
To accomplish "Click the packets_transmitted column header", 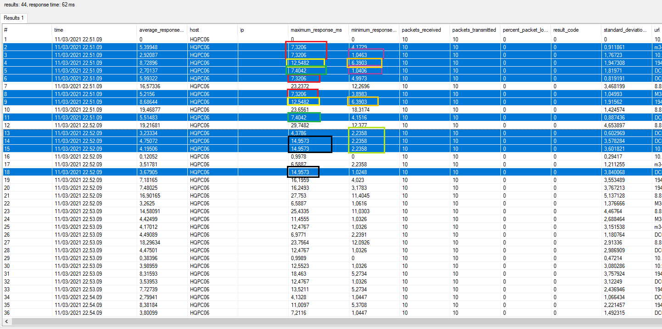I will (x=475, y=30).
